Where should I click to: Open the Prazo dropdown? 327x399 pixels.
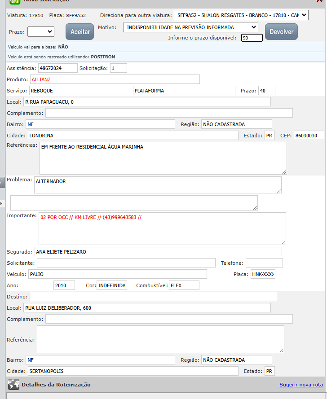(x=41, y=31)
